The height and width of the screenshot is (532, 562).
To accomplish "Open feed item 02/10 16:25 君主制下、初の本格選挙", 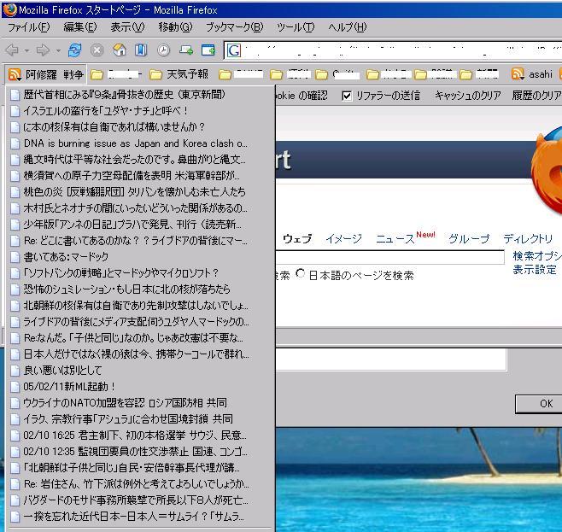I will 140,436.
